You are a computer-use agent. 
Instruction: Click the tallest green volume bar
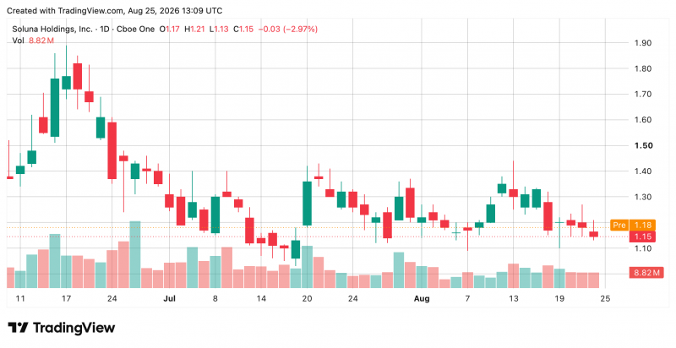point(135,254)
